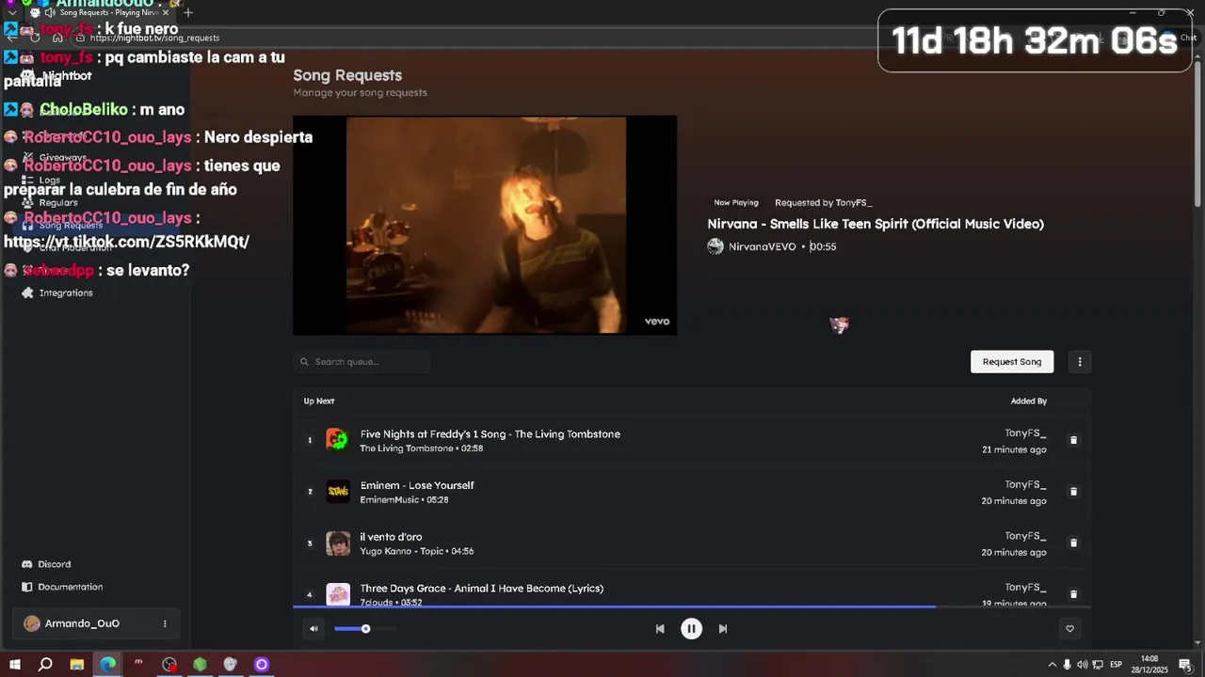Click 'The Living Tombstone • 02:58' subtitle

click(421, 449)
